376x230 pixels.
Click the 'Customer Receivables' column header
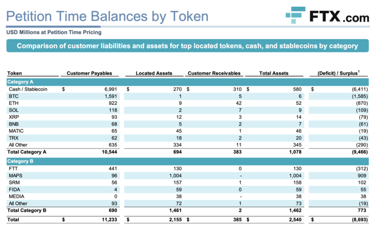[x=214, y=73]
